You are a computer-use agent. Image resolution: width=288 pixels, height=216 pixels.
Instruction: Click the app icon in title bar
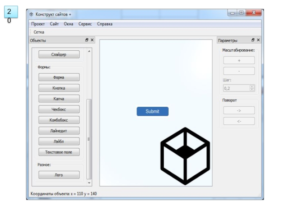point(31,14)
